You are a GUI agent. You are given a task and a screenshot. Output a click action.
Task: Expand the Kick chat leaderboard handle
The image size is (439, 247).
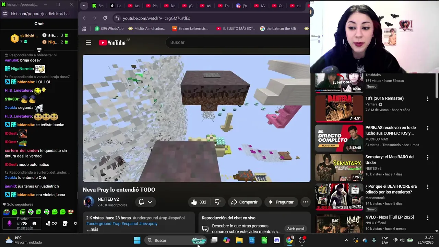(39, 50)
